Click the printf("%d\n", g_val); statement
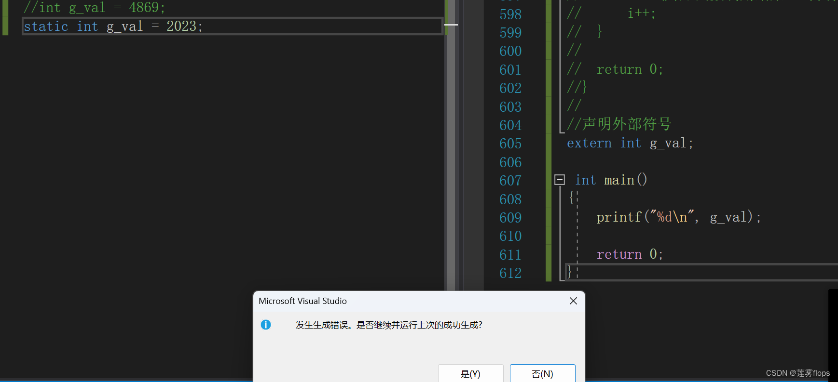The height and width of the screenshot is (382, 838). click(x=679, y=217)
